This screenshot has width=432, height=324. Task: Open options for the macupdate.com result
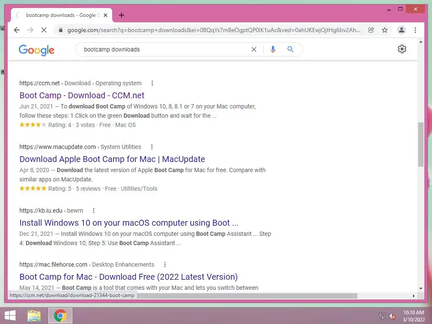click(152, 147)
